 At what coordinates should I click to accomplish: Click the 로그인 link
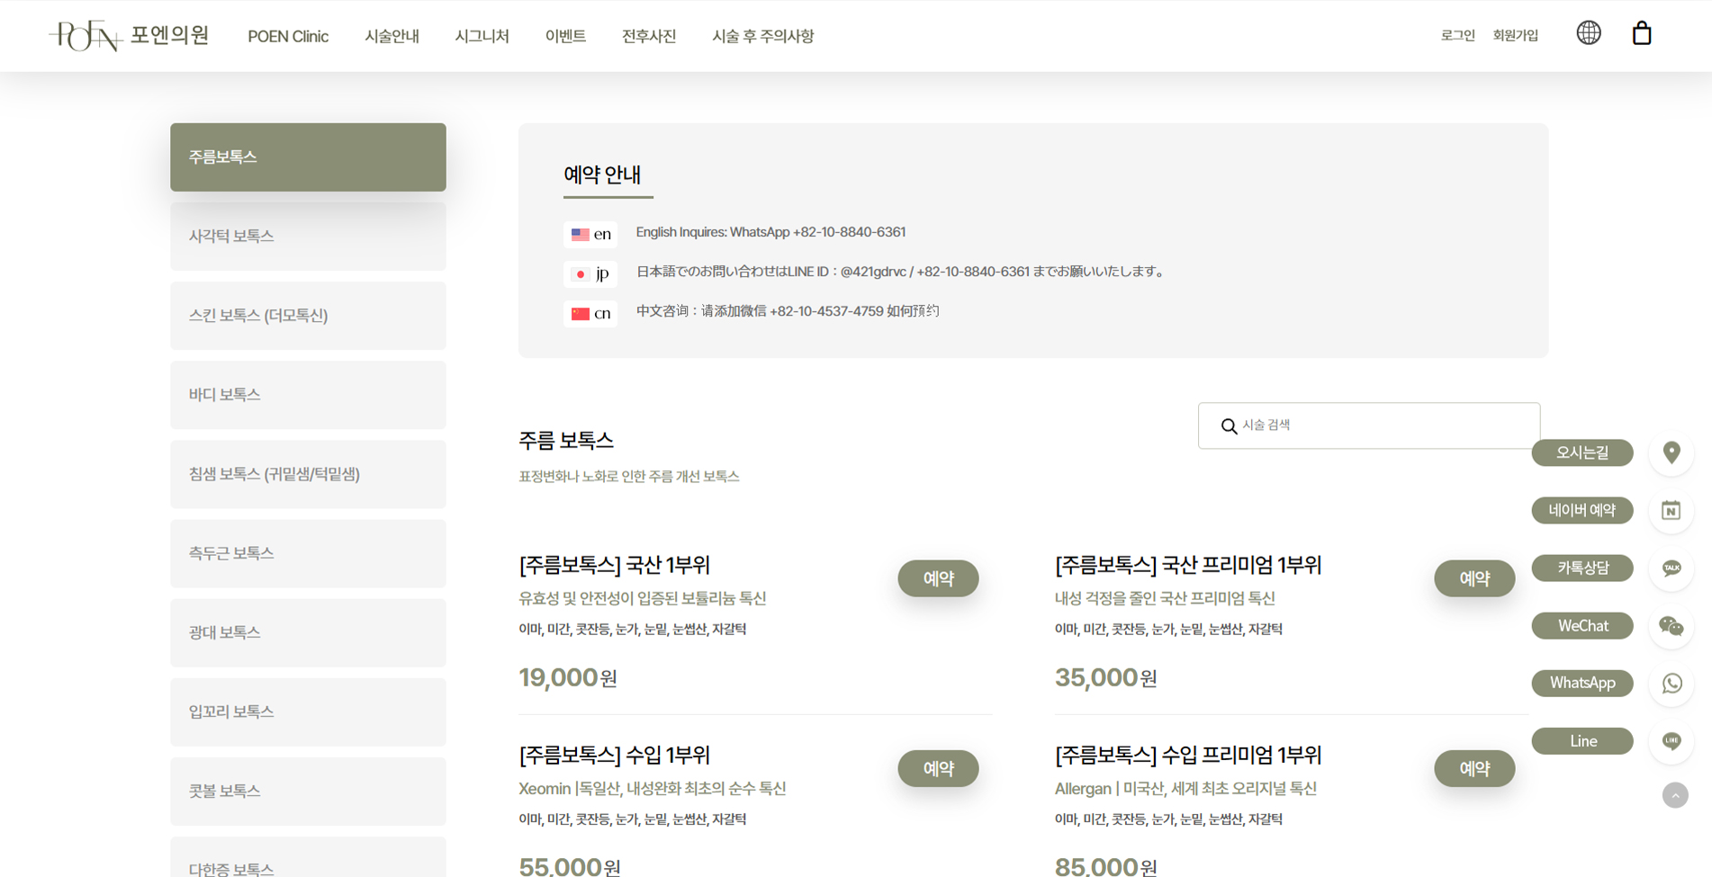[x=1457, y=35]
